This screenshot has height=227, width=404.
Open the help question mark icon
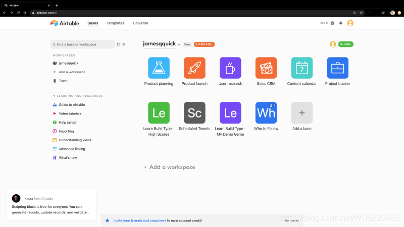pos(332,23)
